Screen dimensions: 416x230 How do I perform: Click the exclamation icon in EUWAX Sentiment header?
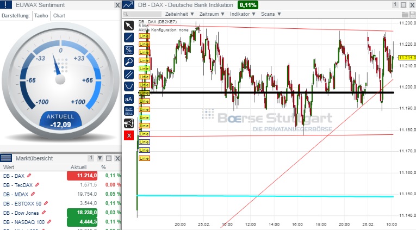[6, 4]
